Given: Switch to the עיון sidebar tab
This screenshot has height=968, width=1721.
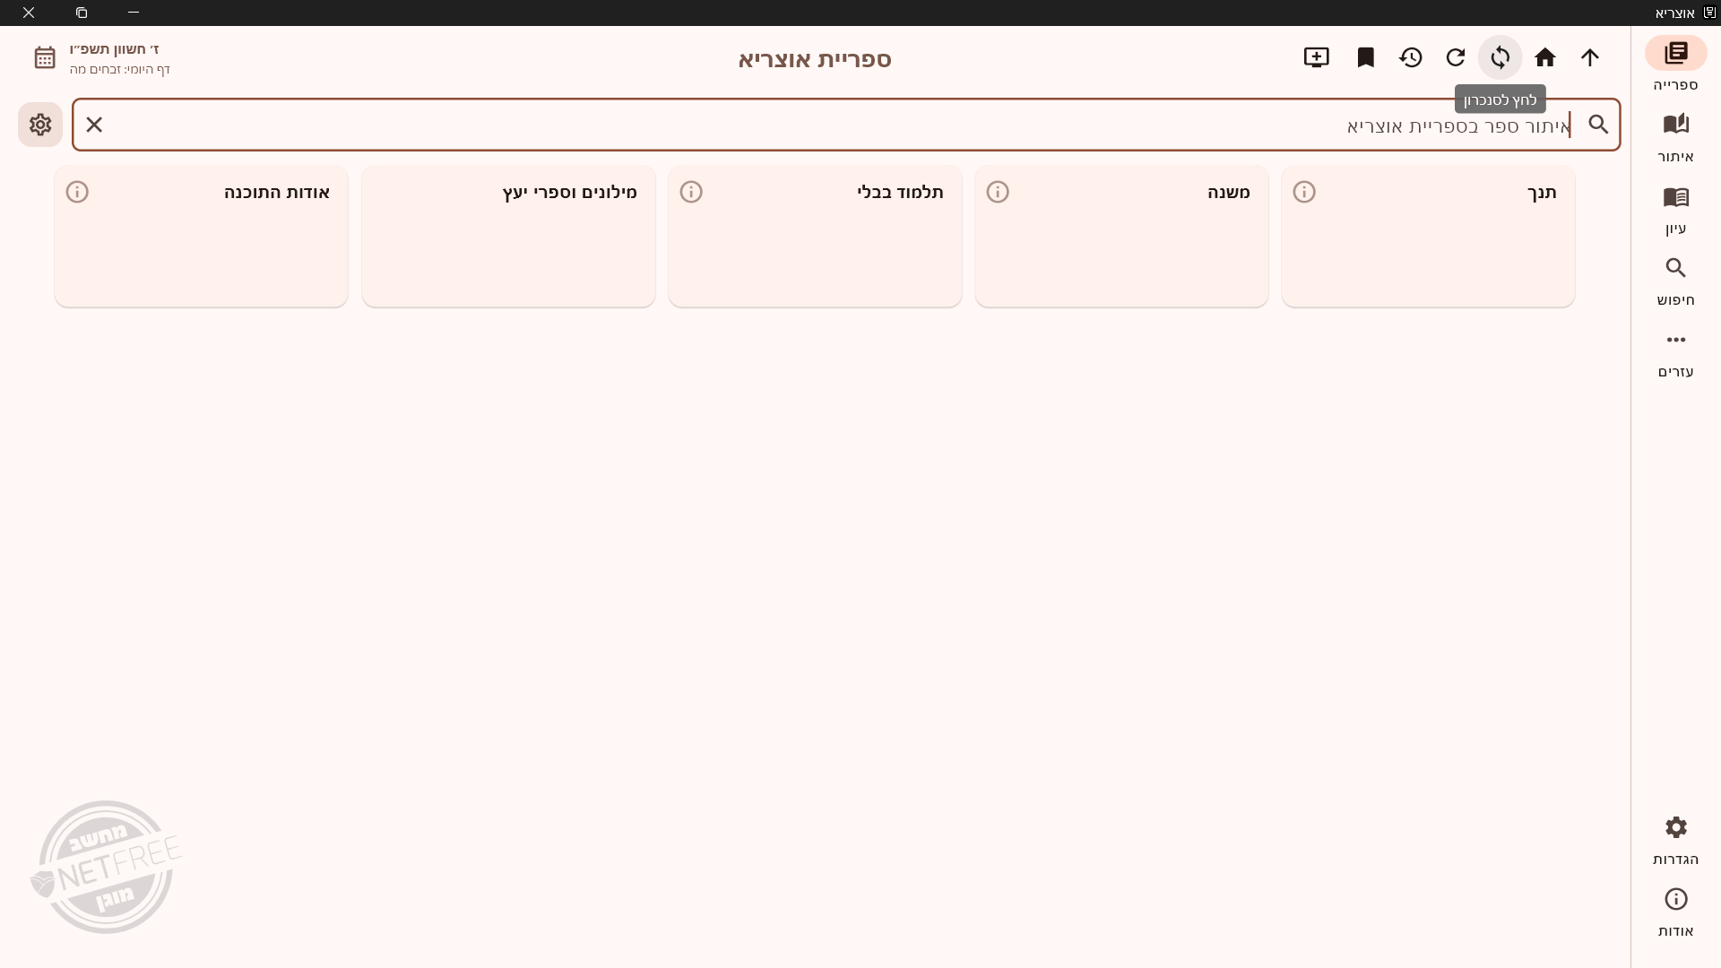Looking at the screenshot, I should click(1674, 209).
